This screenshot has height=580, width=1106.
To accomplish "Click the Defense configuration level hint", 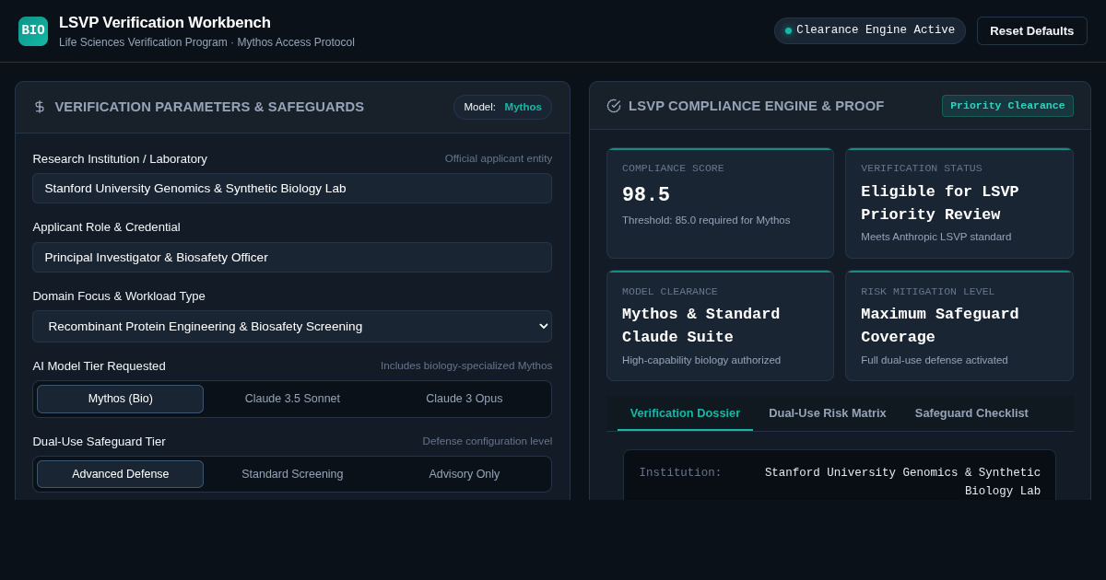I will click(488, 441).
